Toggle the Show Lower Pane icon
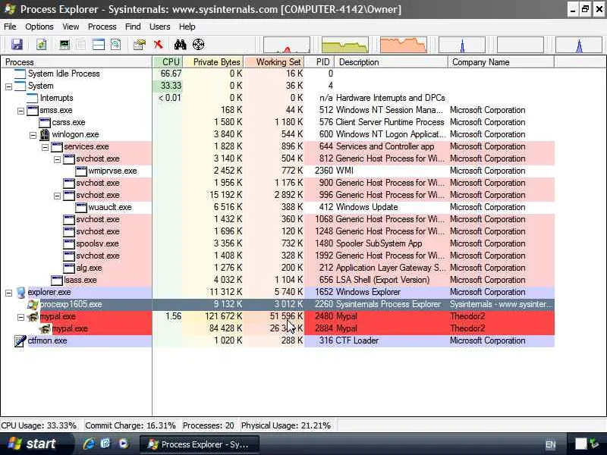Screen dimensions: 607x455 click(99, 45)
